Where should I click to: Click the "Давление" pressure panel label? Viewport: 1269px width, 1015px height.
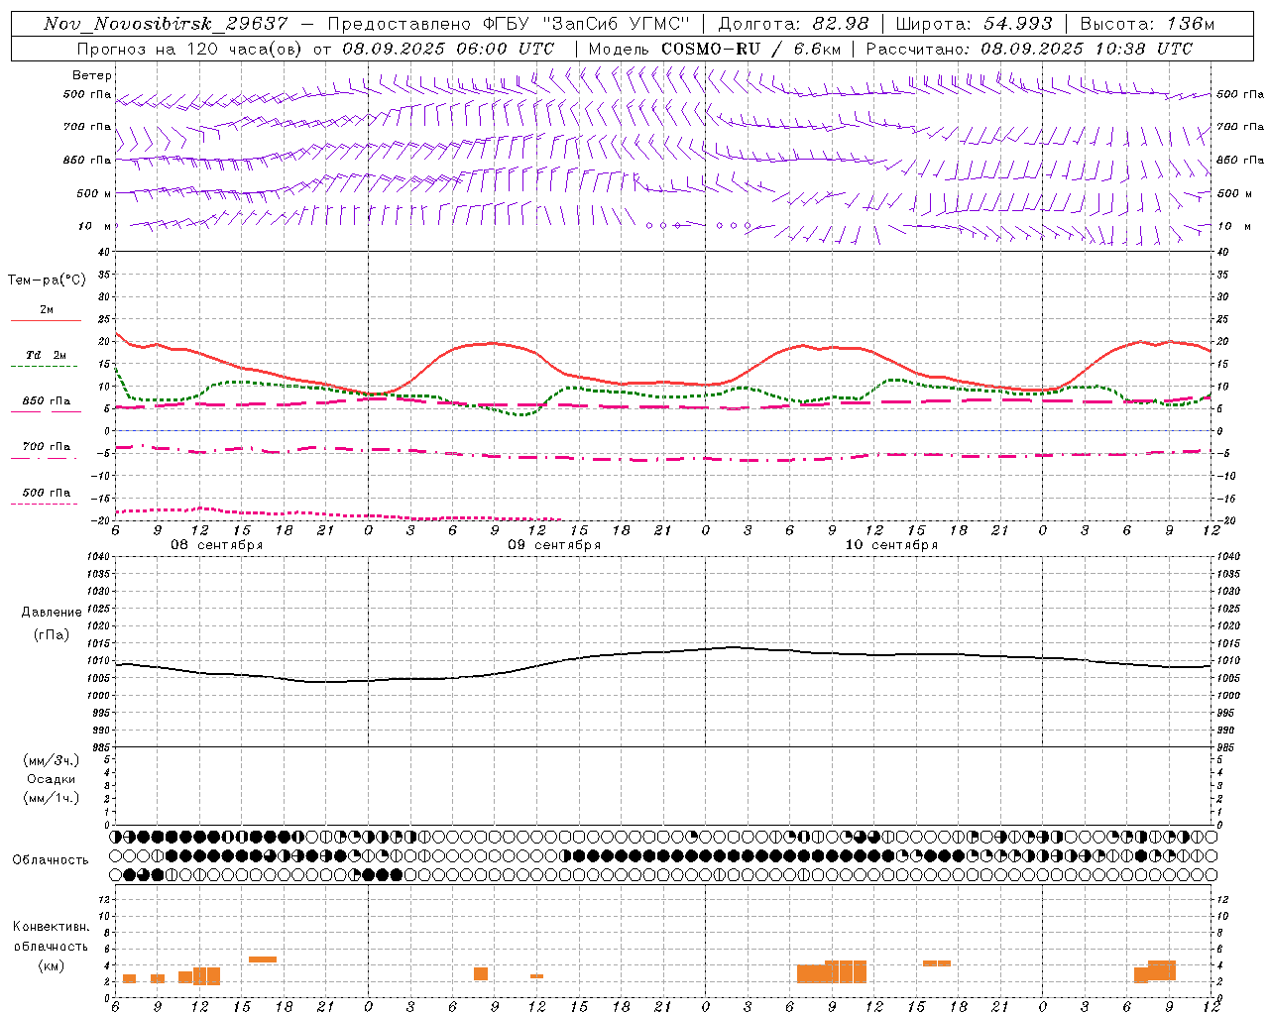tap(52, 613)
